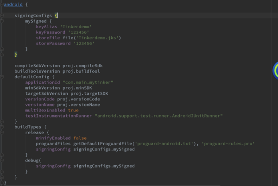Image resolution: width=278 pixels, height=186 pixels.
Task: Click the storeFile property
Action: (48, 38)
